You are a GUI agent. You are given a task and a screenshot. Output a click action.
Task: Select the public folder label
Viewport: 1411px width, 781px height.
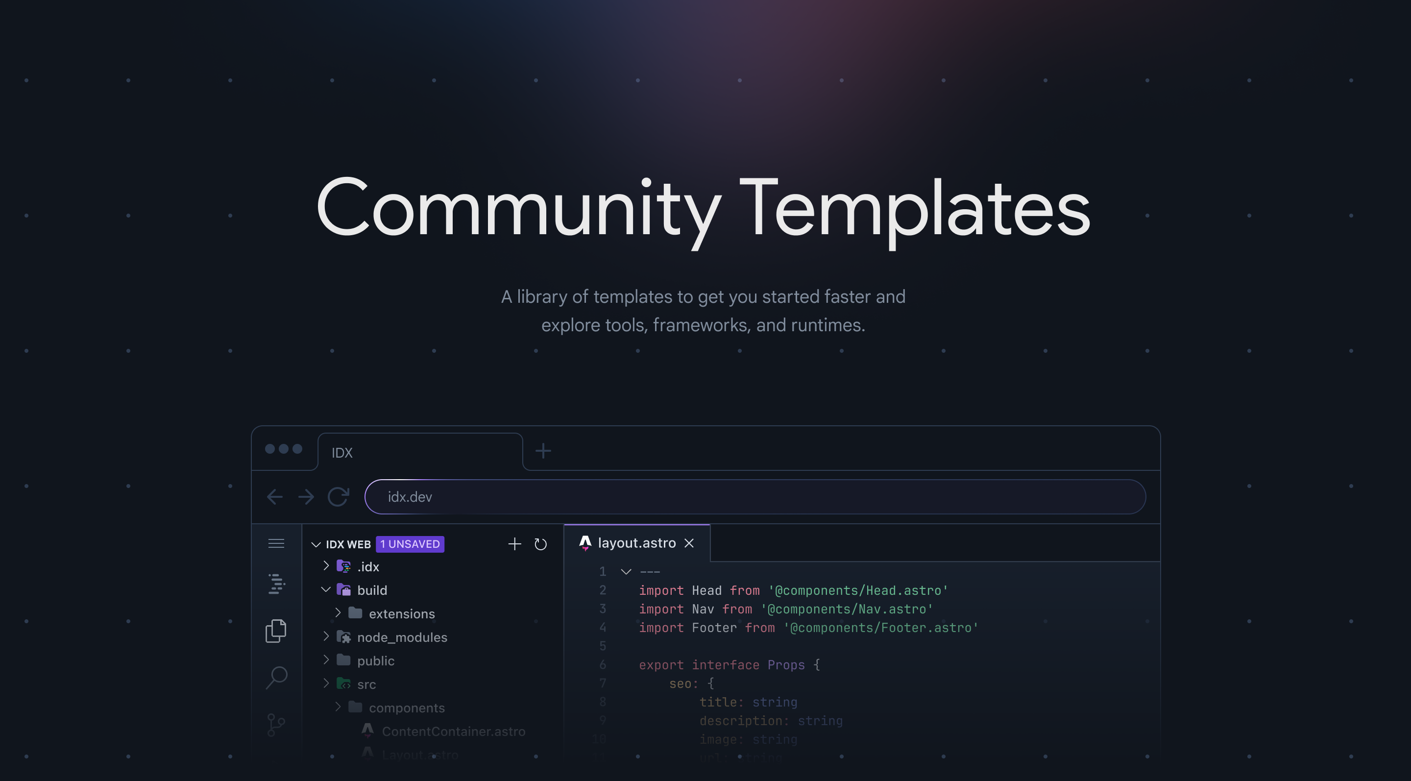[376, 661]
